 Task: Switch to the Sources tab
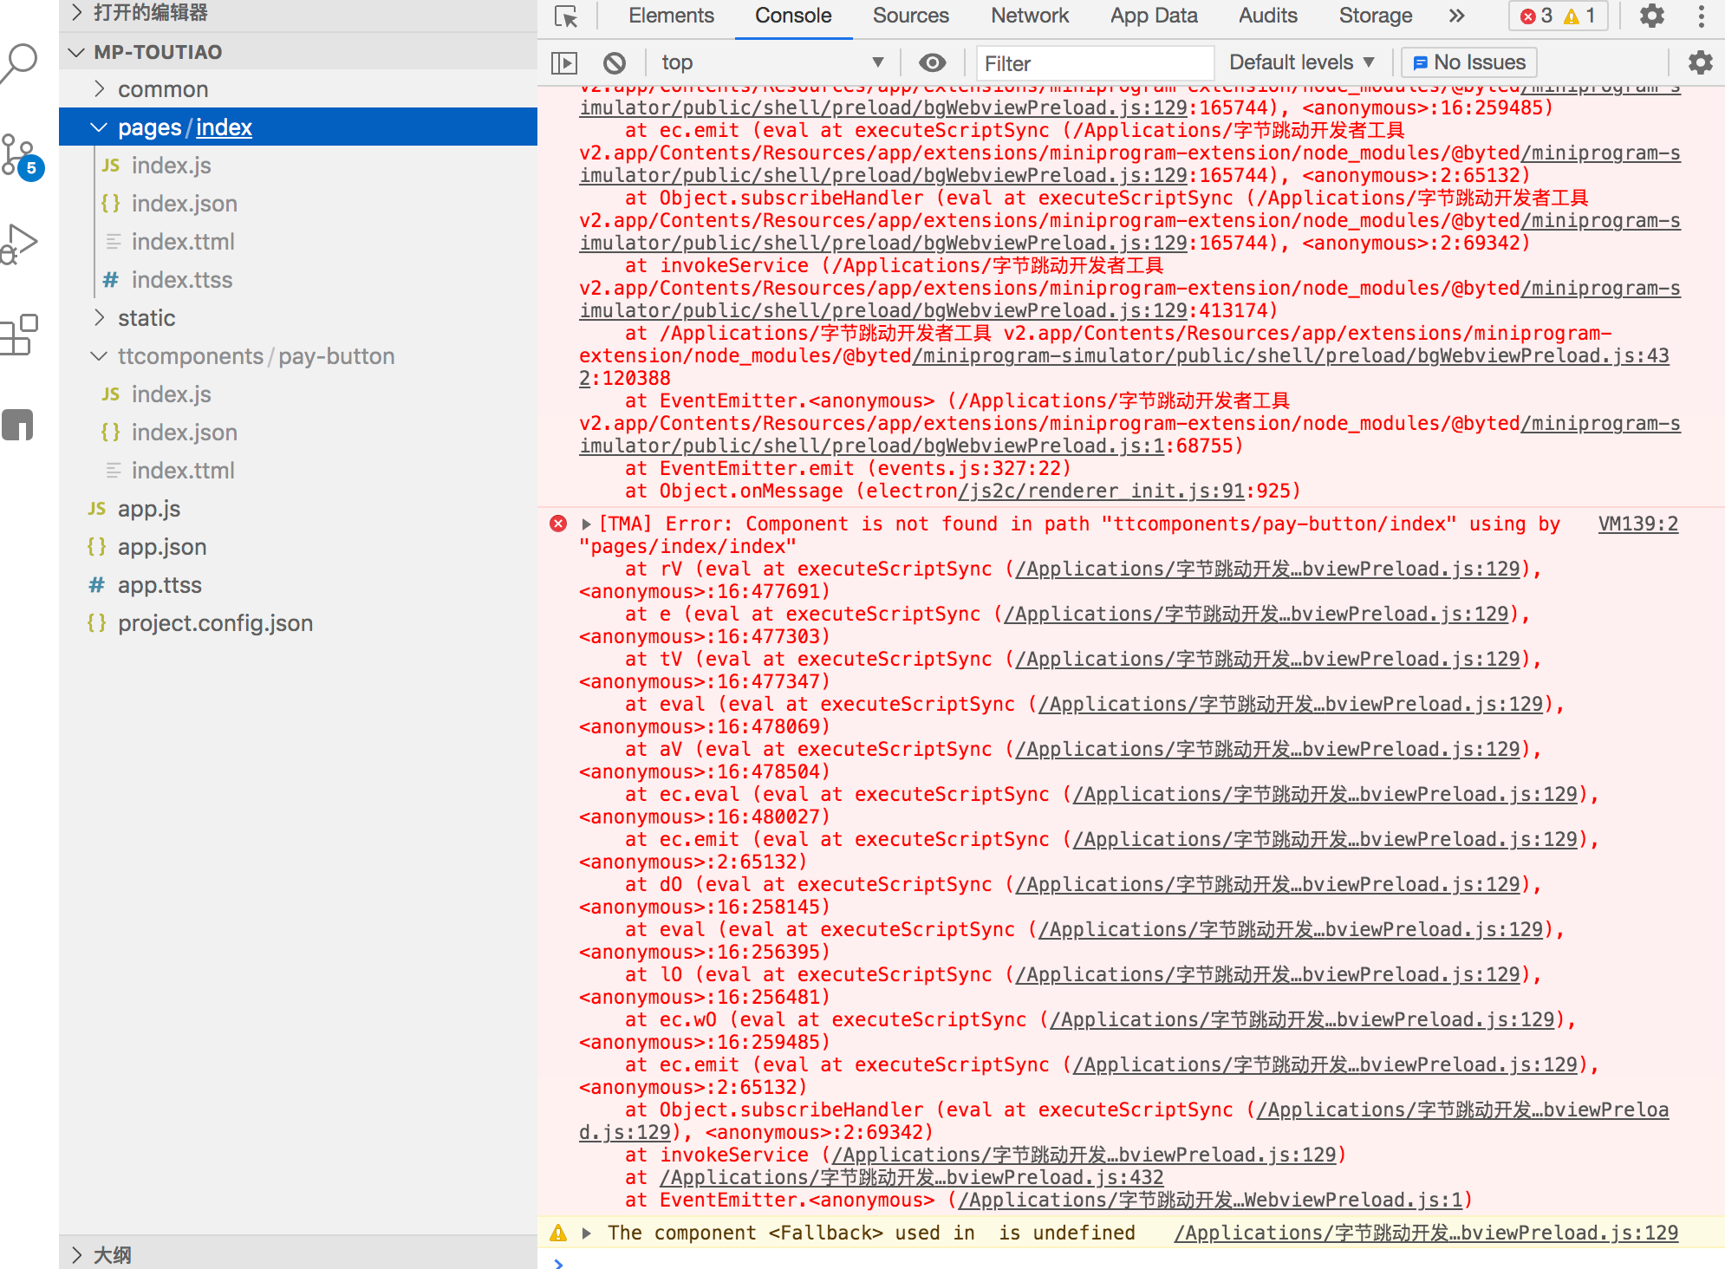pos(910,16)
